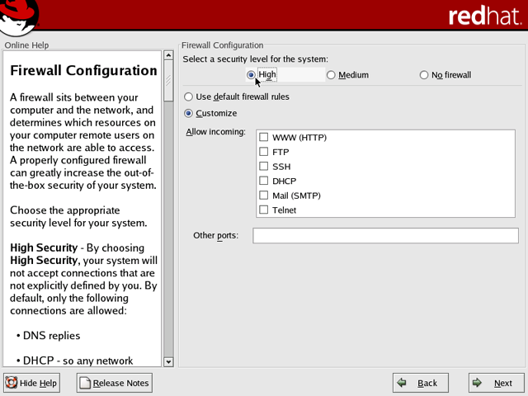Click the redhat wordmark in the header
This screenshot has height=396, width=528.
482,16
